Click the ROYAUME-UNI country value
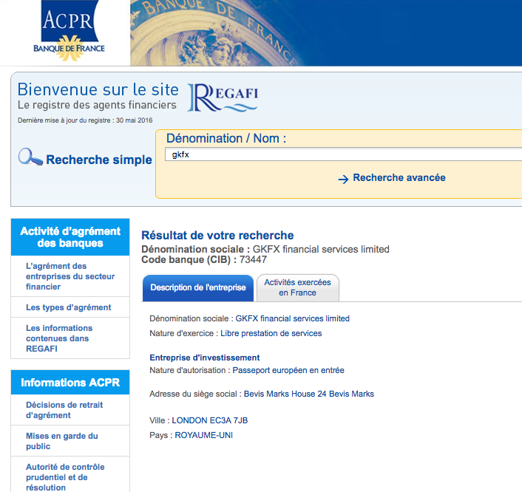 [x=204, y=435]
